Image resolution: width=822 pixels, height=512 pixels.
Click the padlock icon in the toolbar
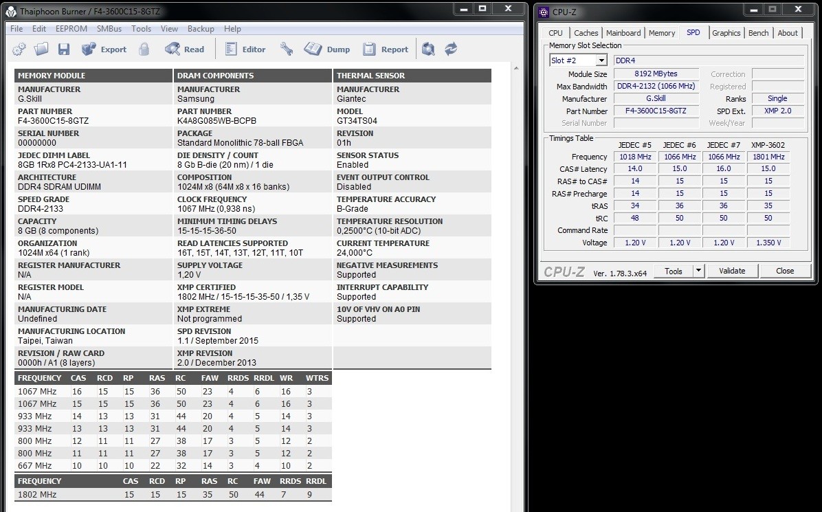point(144,49)
